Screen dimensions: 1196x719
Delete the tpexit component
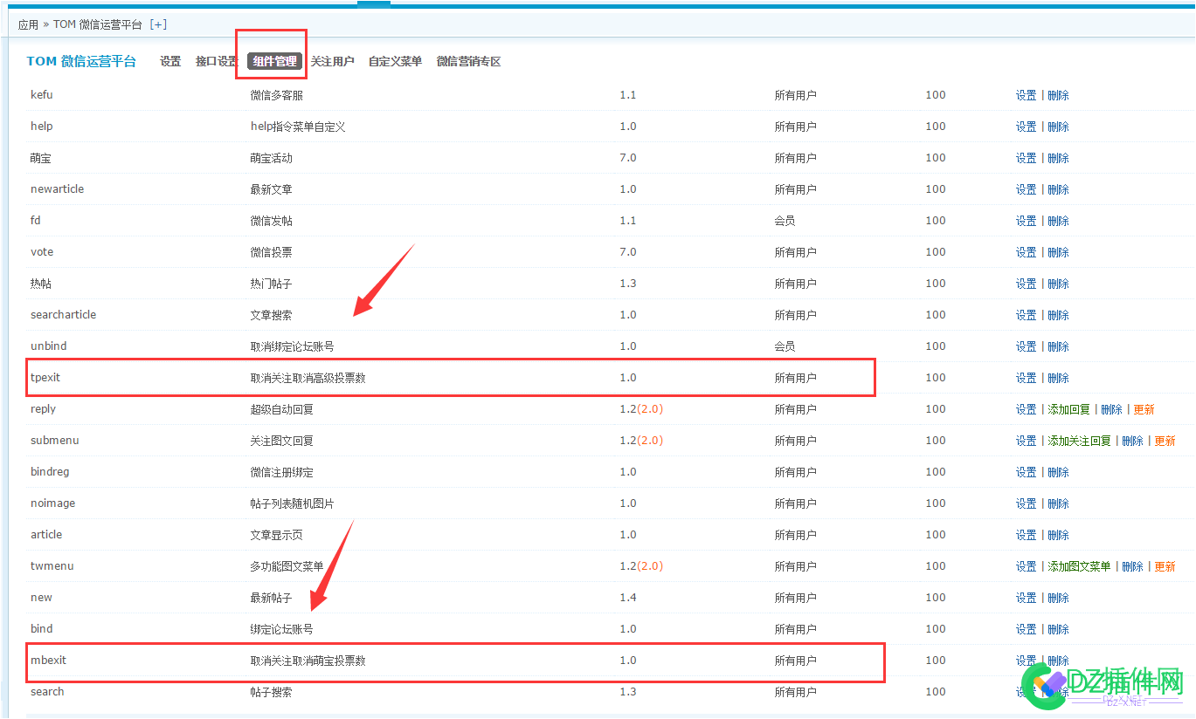pos(1058,378)
